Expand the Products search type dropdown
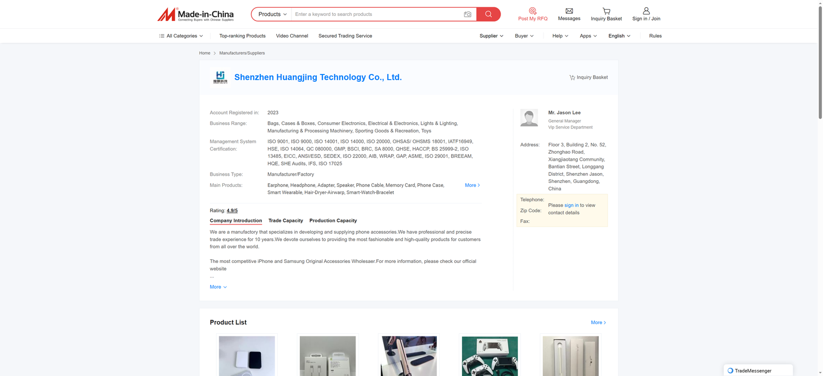This screenshot has height=376, width=823. [x=272, y=14]
